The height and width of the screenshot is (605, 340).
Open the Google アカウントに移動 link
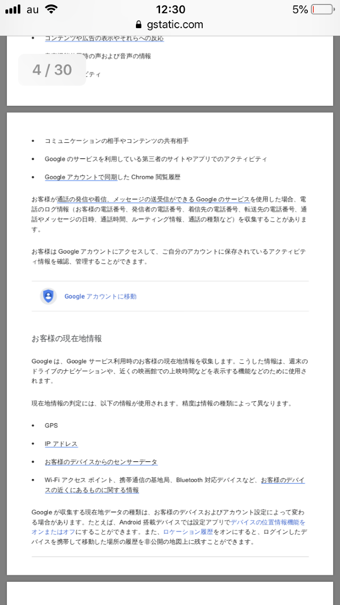(x=100, y=297)
